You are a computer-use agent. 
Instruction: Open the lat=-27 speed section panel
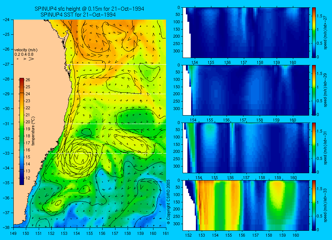point(246,32)
